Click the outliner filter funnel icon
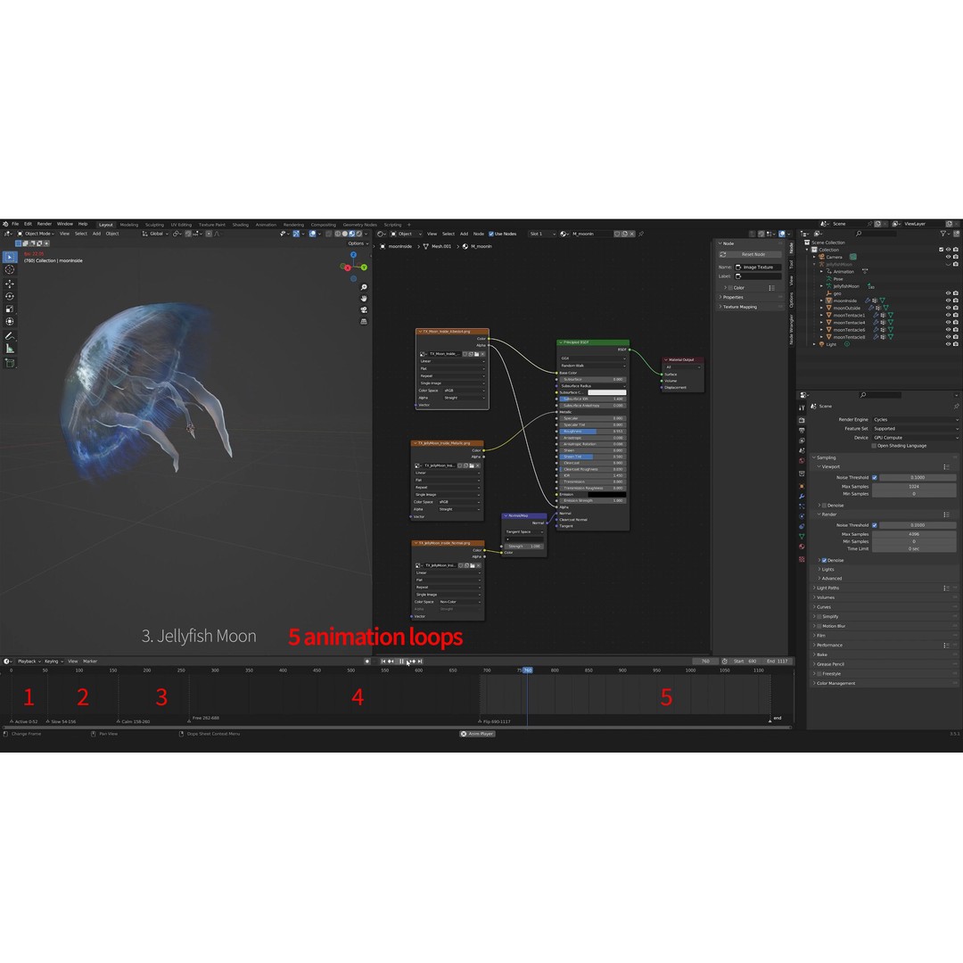 click(x=943, y=234)
